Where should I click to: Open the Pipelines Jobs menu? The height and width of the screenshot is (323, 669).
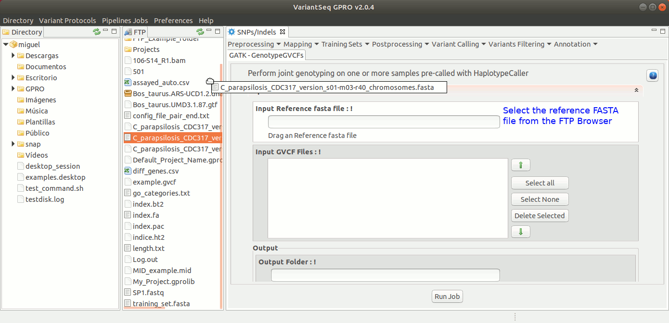pos(125,21)
